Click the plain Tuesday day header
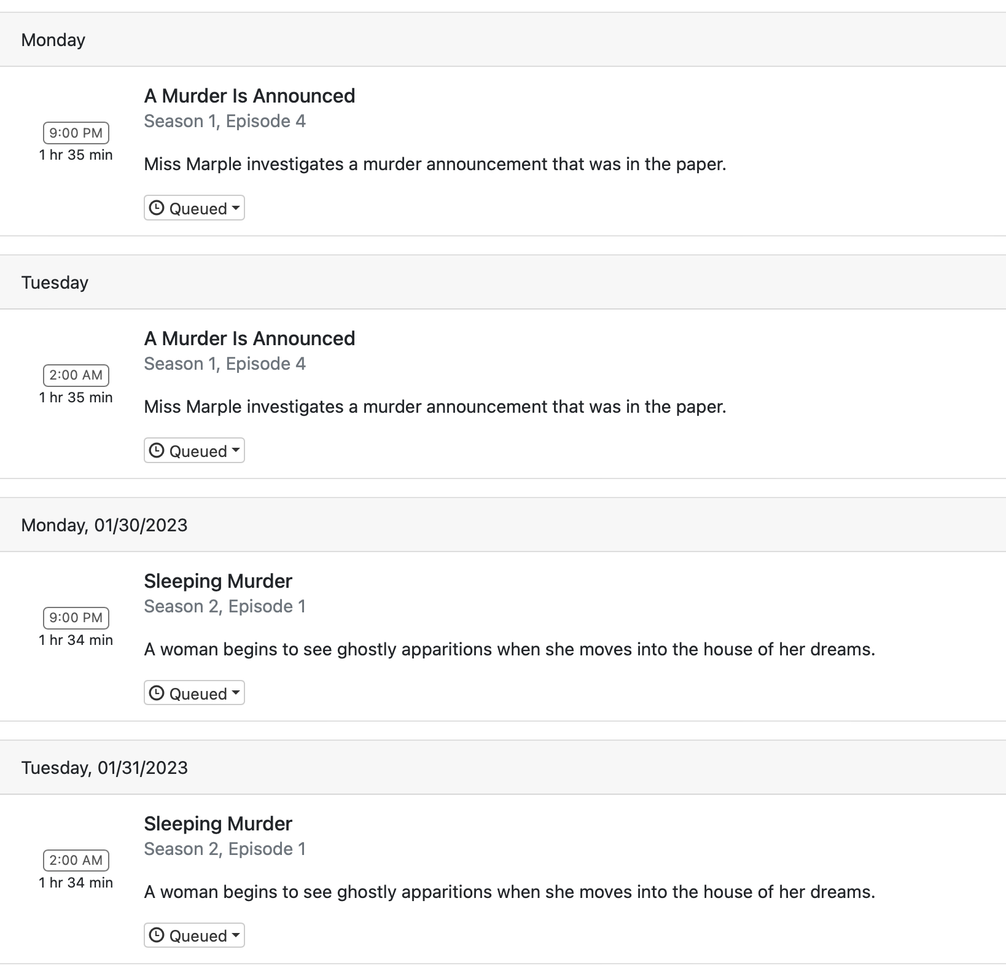Screen dimensions: 1006x968 pyautogui.click(x=55, y=283)
